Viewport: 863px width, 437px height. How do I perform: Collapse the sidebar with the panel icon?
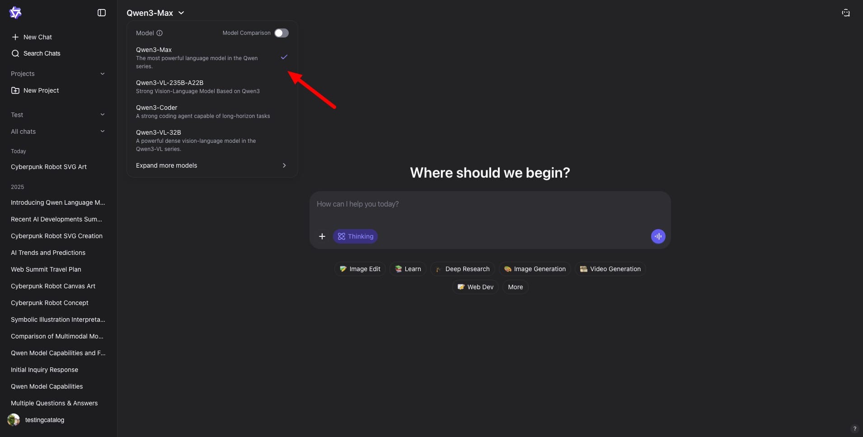click(102, 13)
